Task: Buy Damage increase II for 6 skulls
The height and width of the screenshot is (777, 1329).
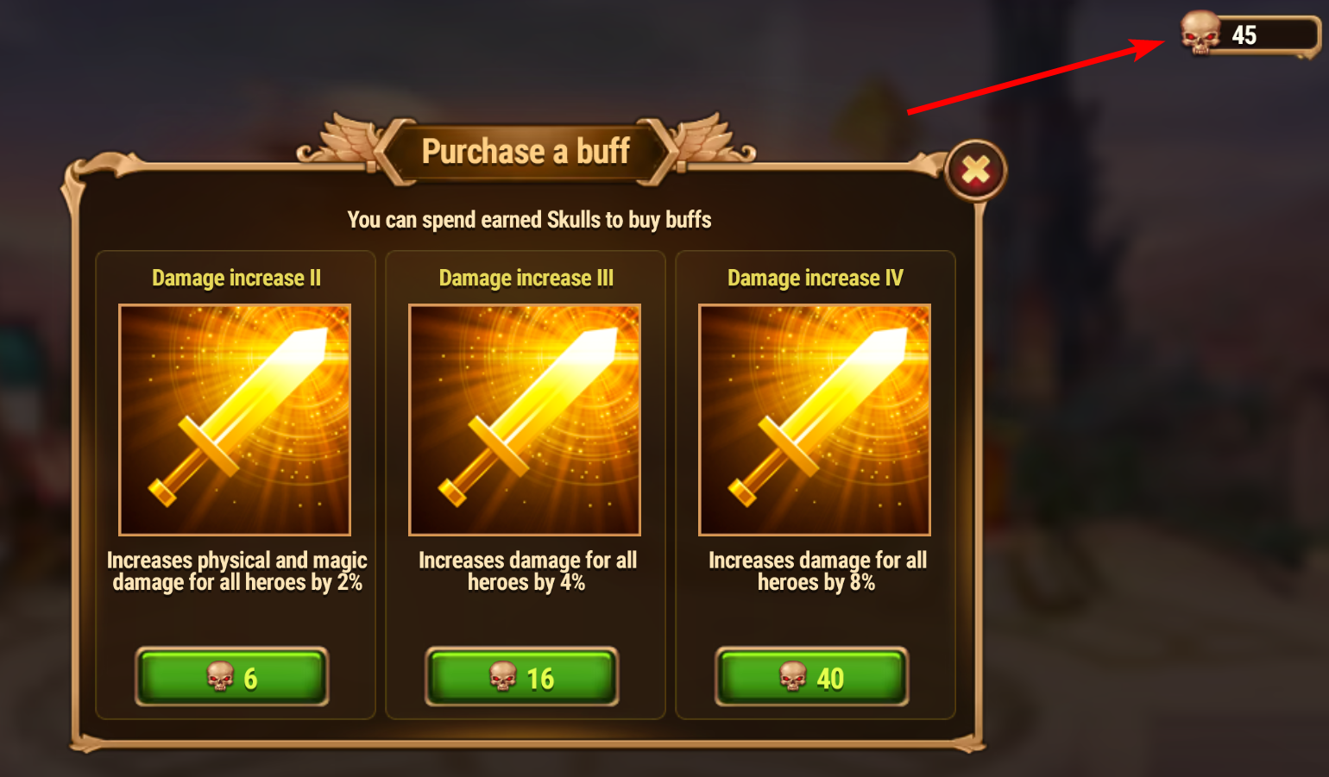Action: tap(232, 678)
